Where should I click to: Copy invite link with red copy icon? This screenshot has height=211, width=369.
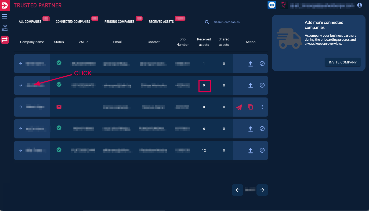point(250,107)
